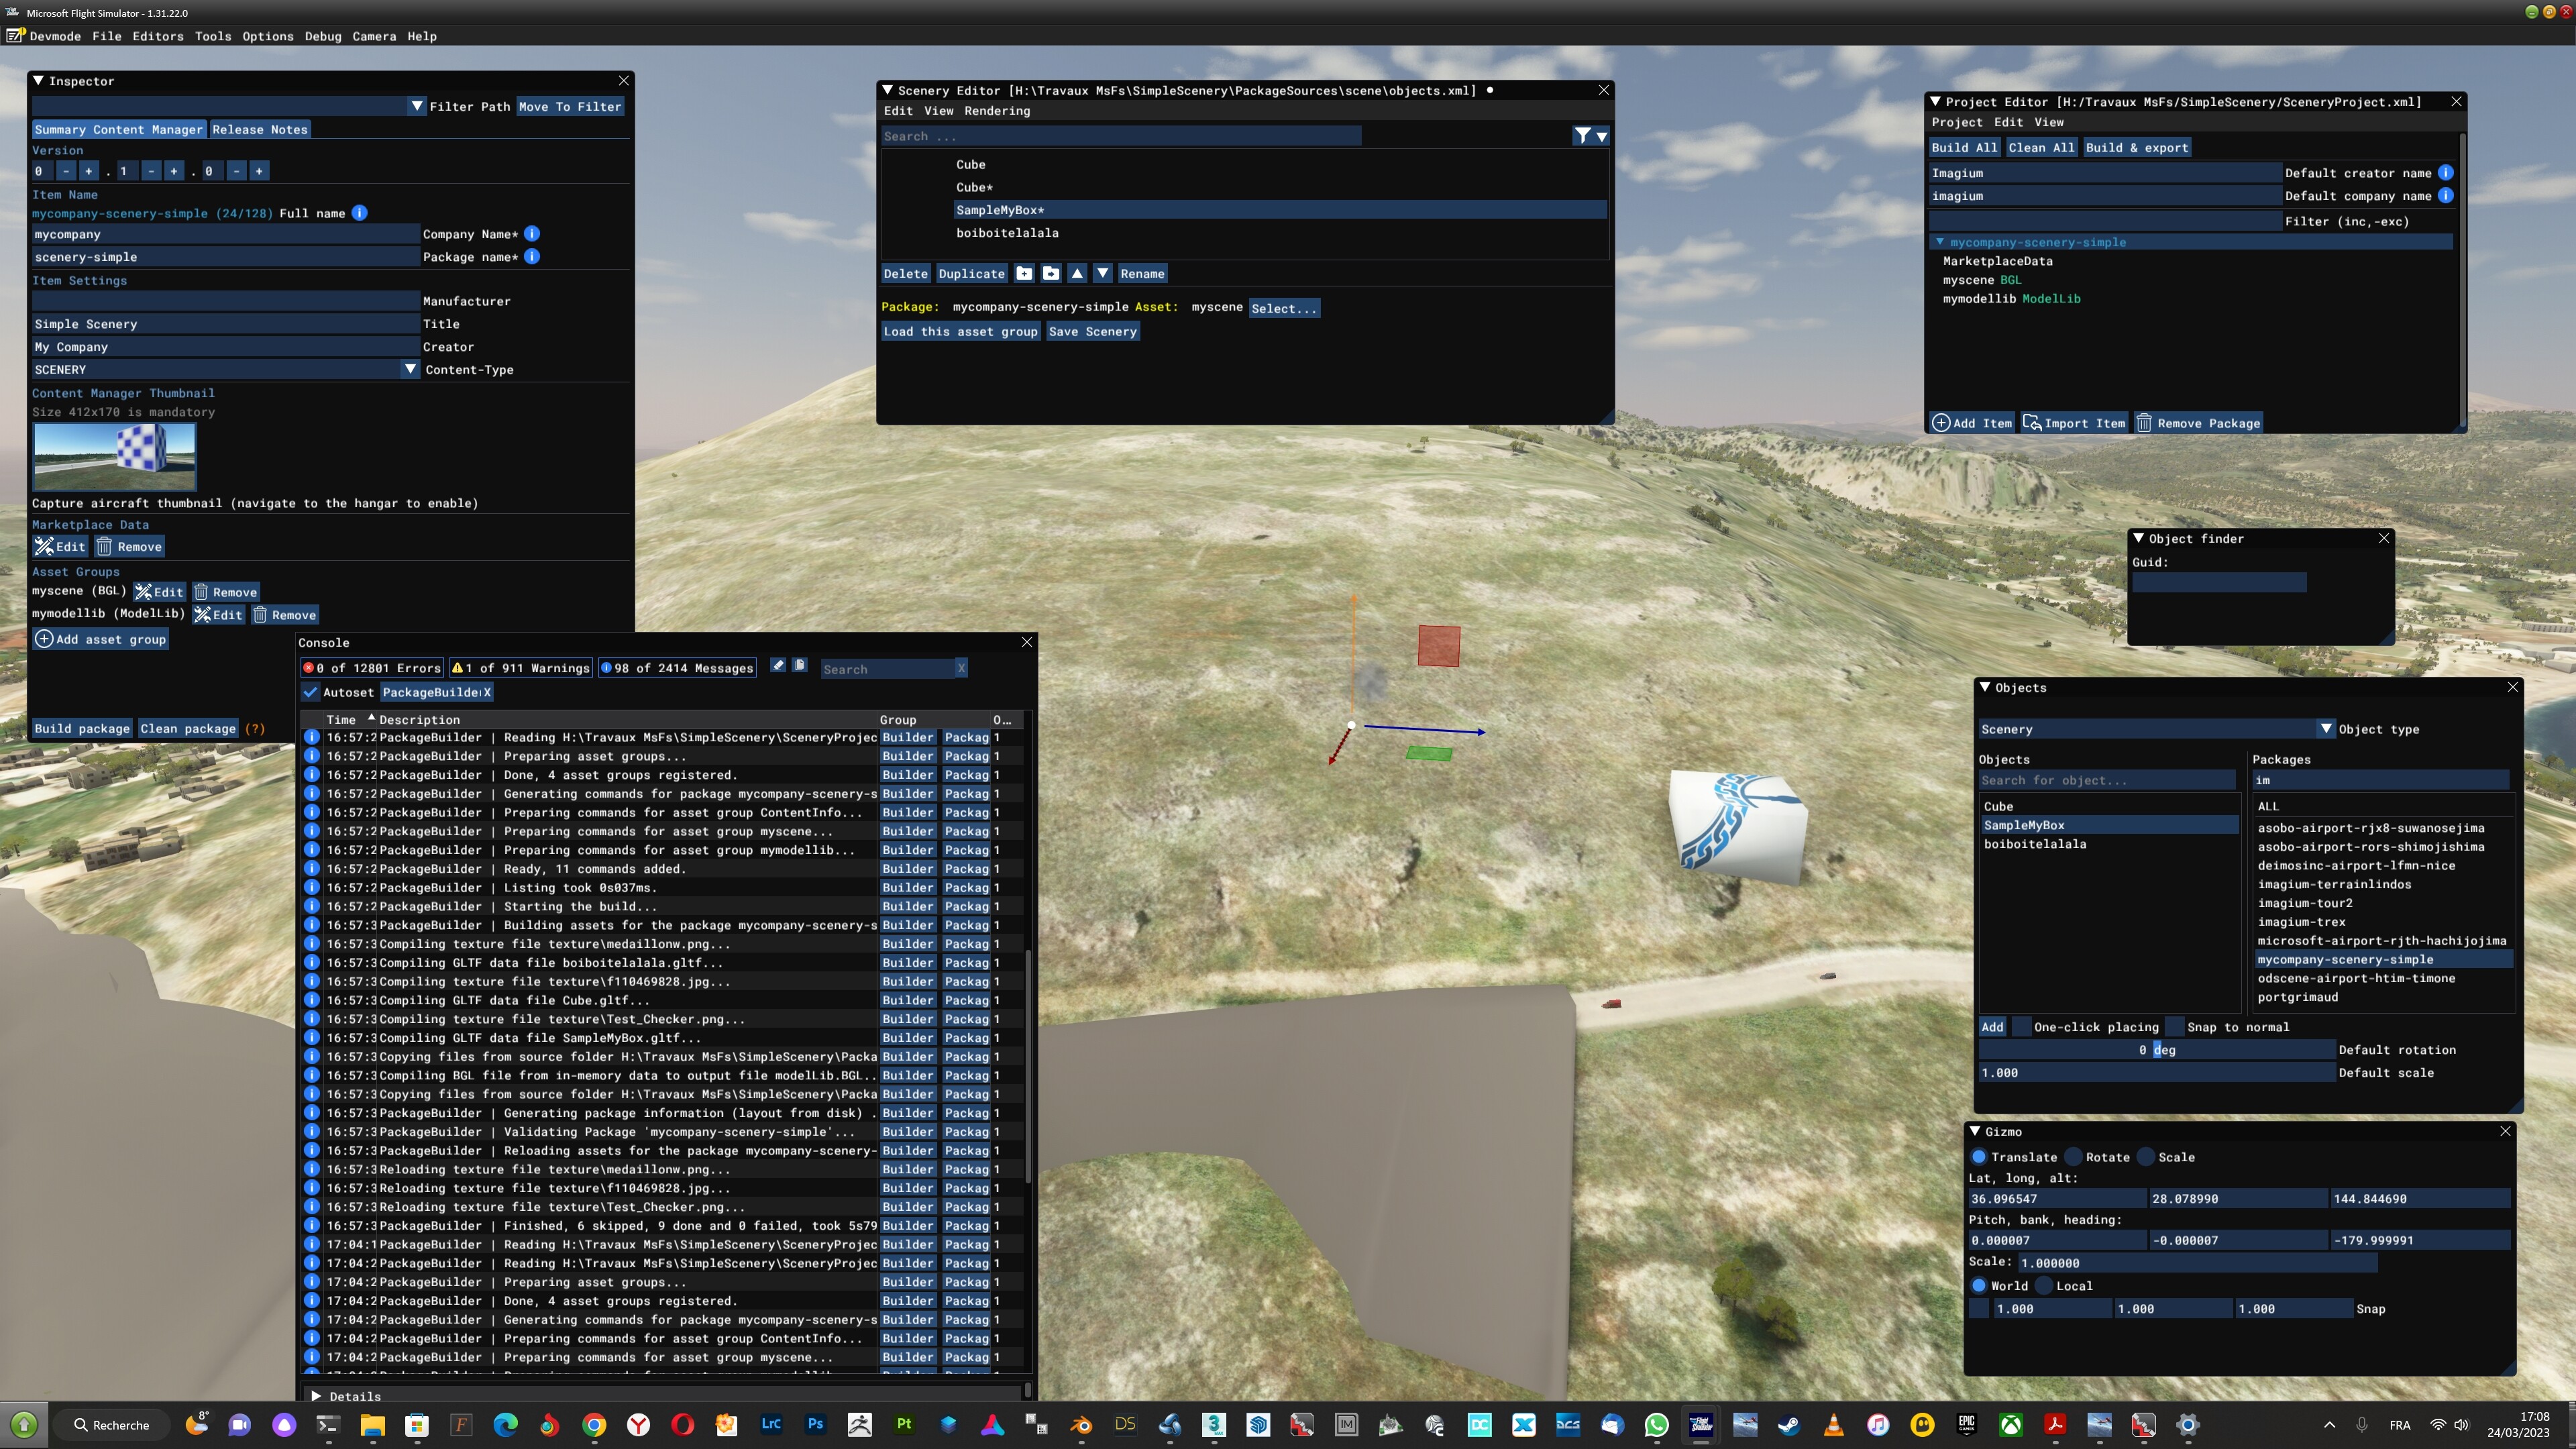
Task: Move SampleMyBox down with the down arrow icon
Action: coord(1102,273)
